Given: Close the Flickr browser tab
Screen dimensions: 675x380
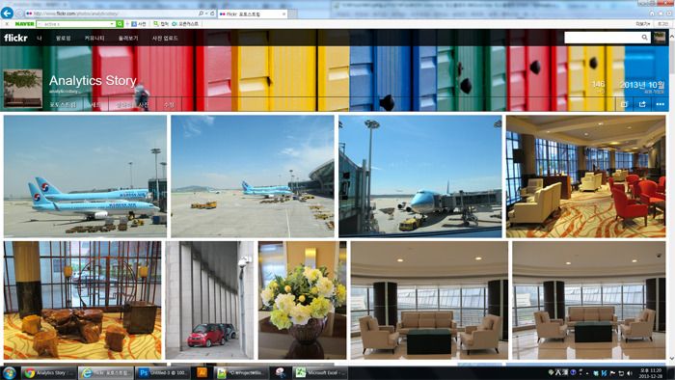Looking at the screenshot, I should pyautogui.click(x=284, y=14).
